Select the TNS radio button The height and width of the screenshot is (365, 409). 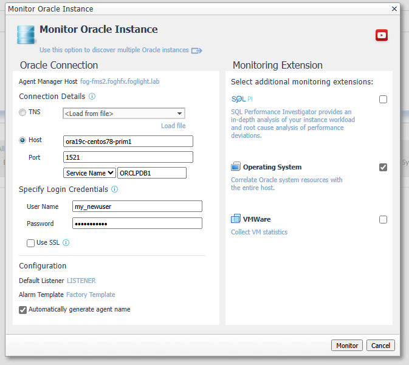pyautogui.click(x=23, y=112)
